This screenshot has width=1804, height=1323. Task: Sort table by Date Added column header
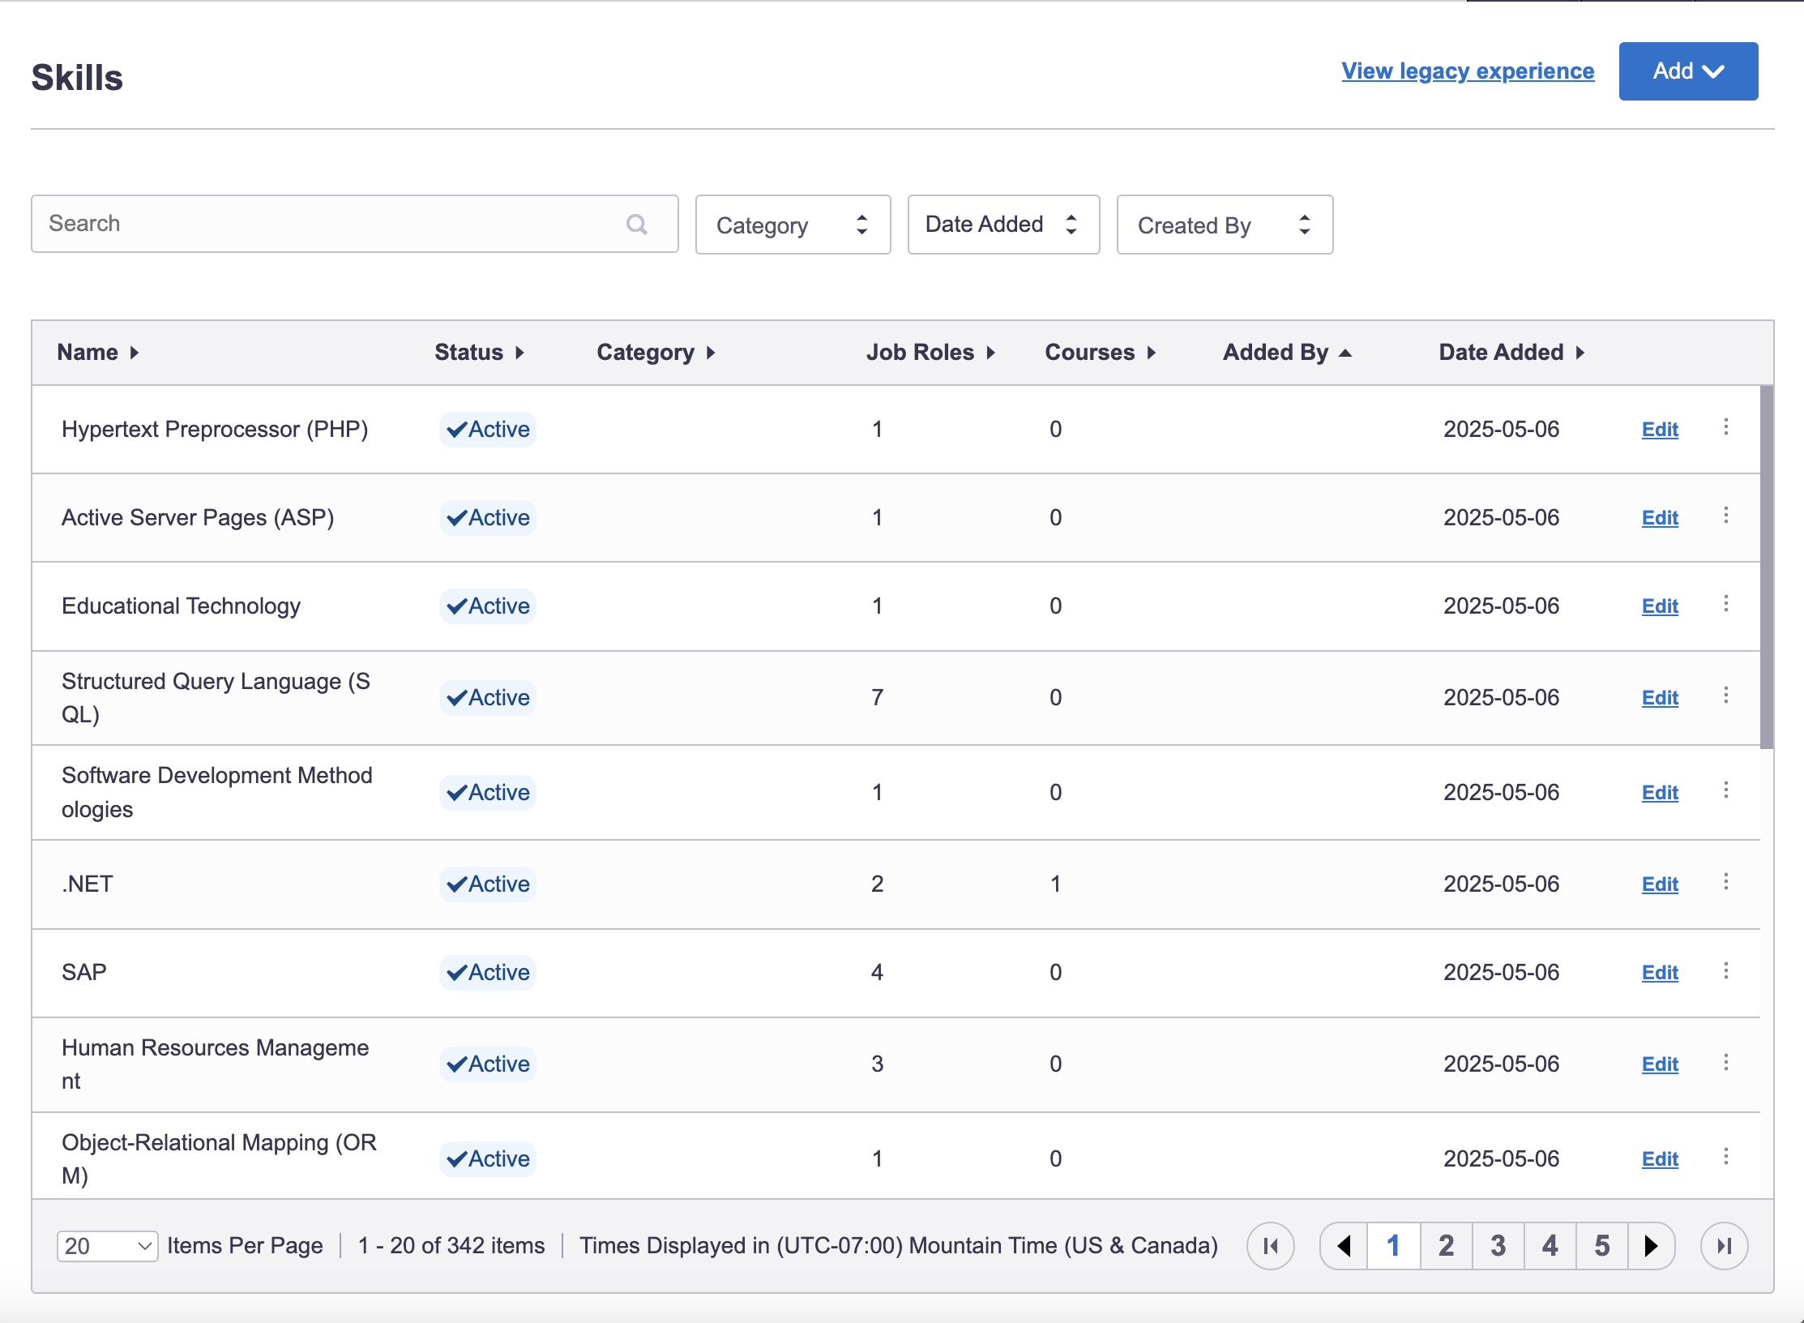point(1511,353)
